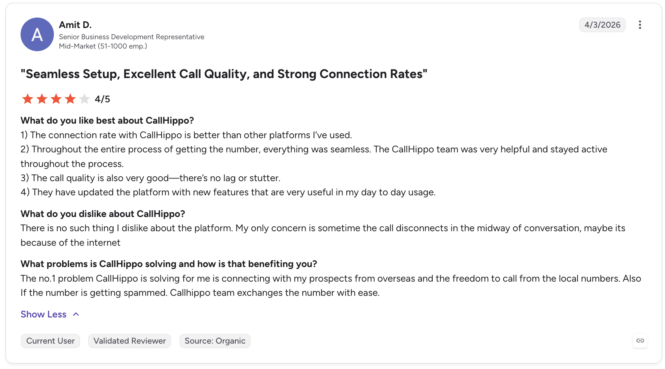The height and width of the screenshot is (369, 665).
Task: Click 'What do you like best' heading
Action: pyautogui.click(x=107, y=121)
